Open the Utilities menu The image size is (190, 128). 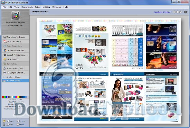[x=46, y=7]
